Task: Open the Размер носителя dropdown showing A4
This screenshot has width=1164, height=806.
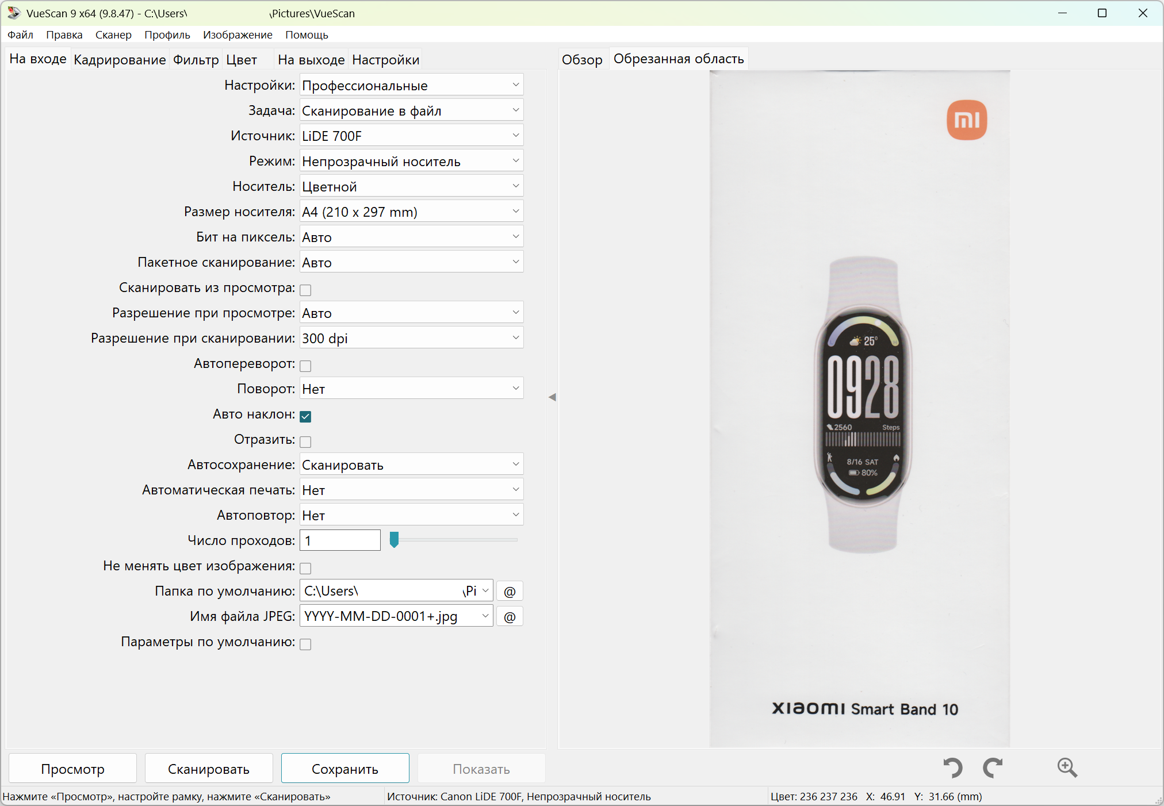Action: click(411, 212)
